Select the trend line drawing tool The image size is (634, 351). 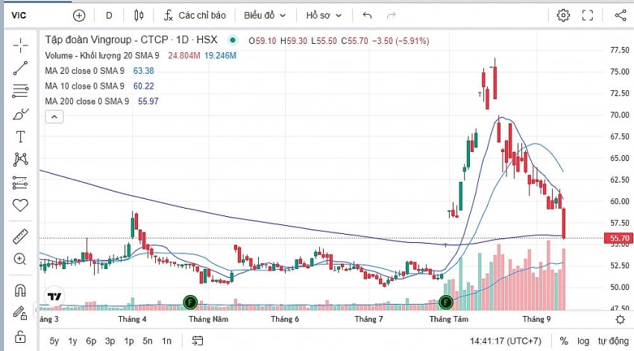(20, 69)
